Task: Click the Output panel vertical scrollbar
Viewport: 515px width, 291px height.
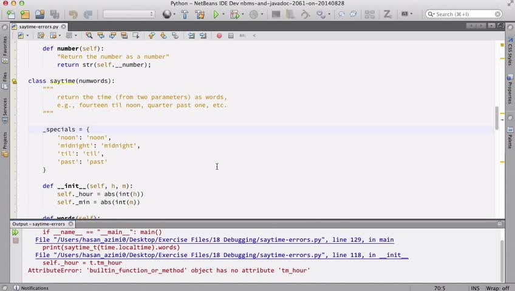Action: coord(502,256)
